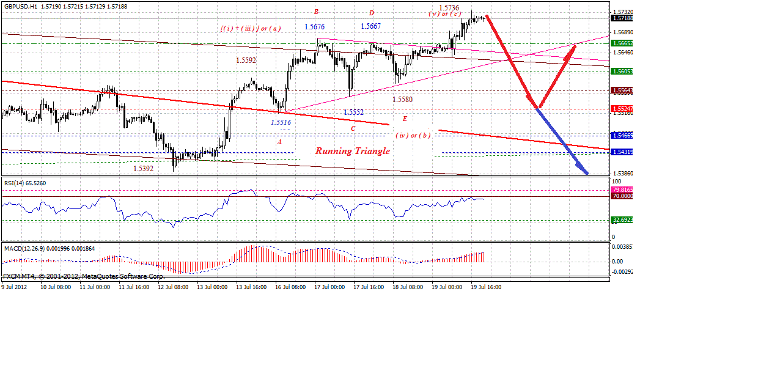Select the green 1.56053 price tag

click(622, 72)
